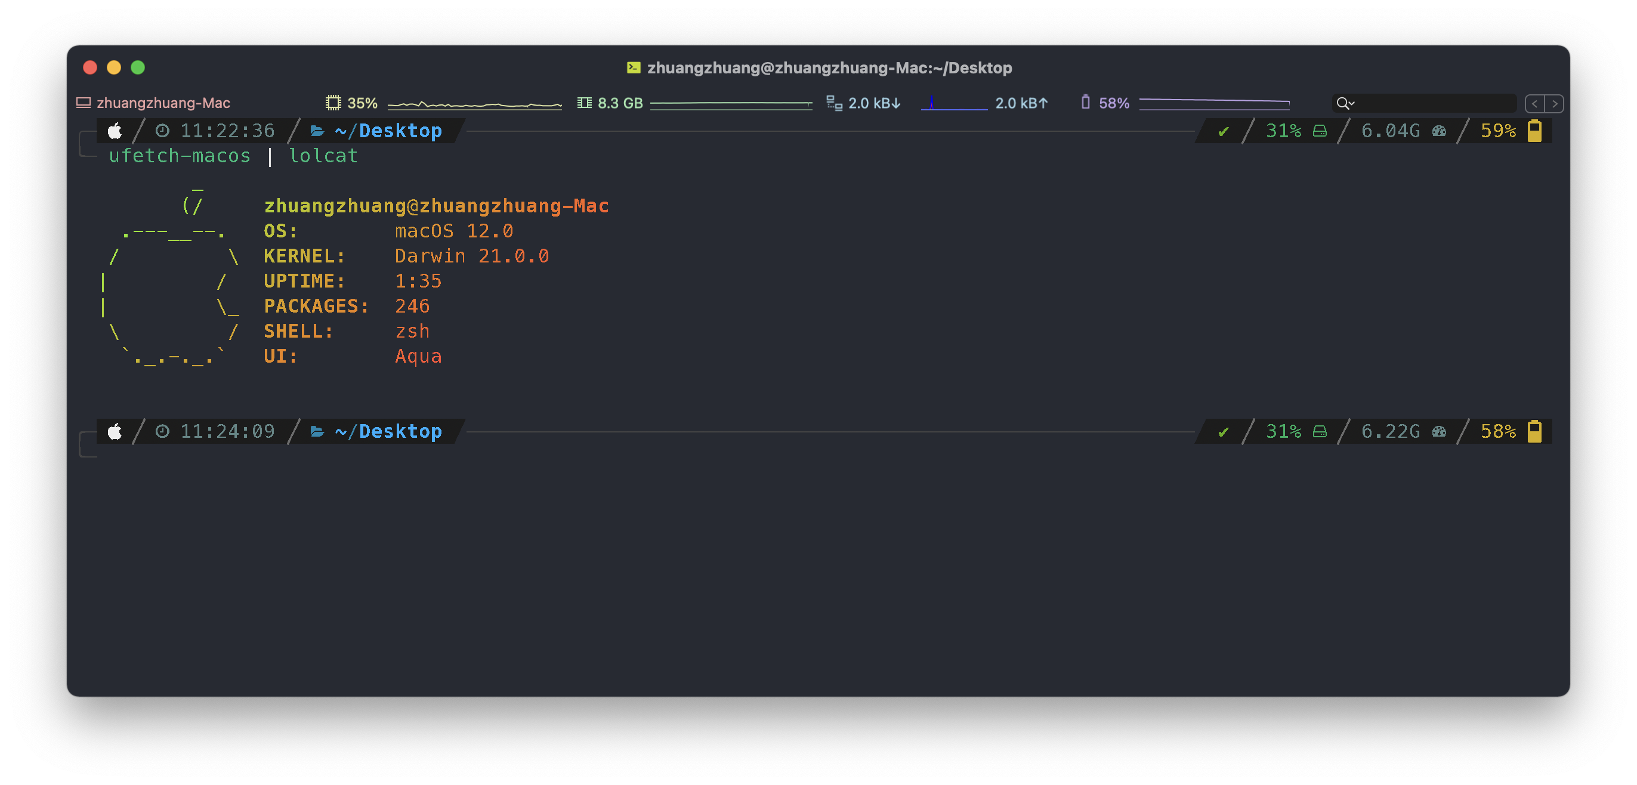Maximize the terminal with green button
This screenshot has width=1637, height=785.
click(138, 67)
